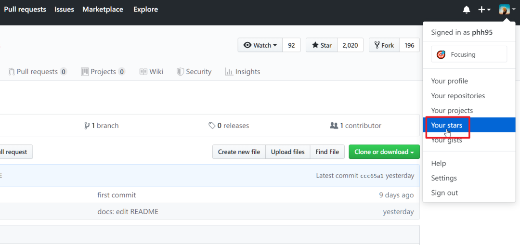Open 'docs: edit README' commit message
The width and height of the screenshot is (520, 245).
click(x=128, y=211)
